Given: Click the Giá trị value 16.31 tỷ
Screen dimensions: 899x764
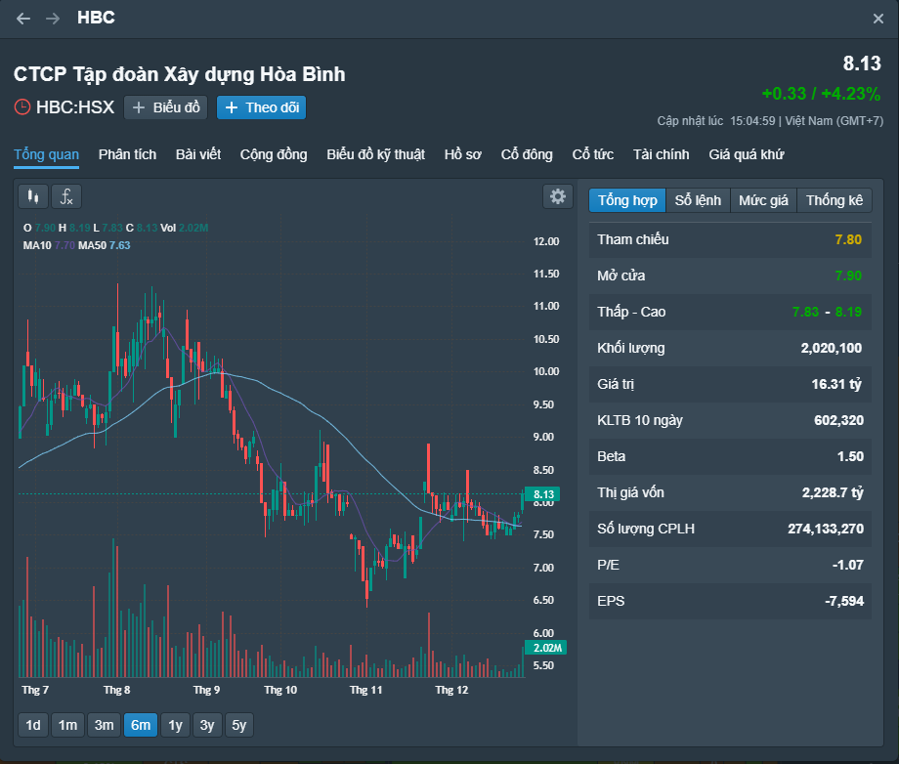Looking at the screenshot, I should [836, 384].
